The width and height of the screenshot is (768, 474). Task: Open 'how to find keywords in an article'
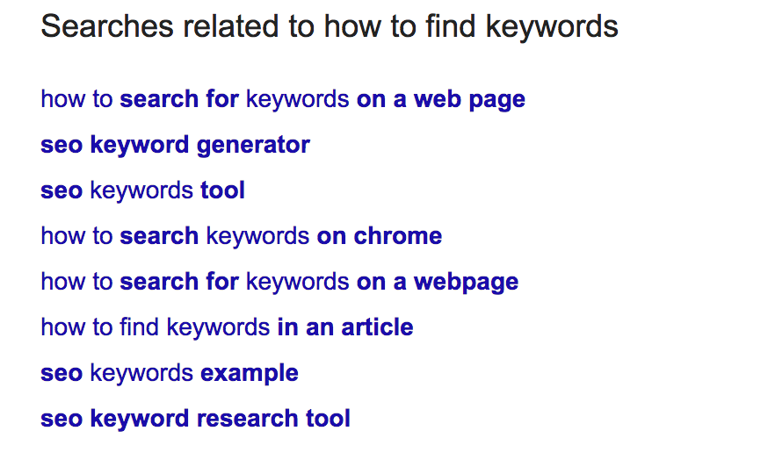pyautogui.click(x=227, y=327)
